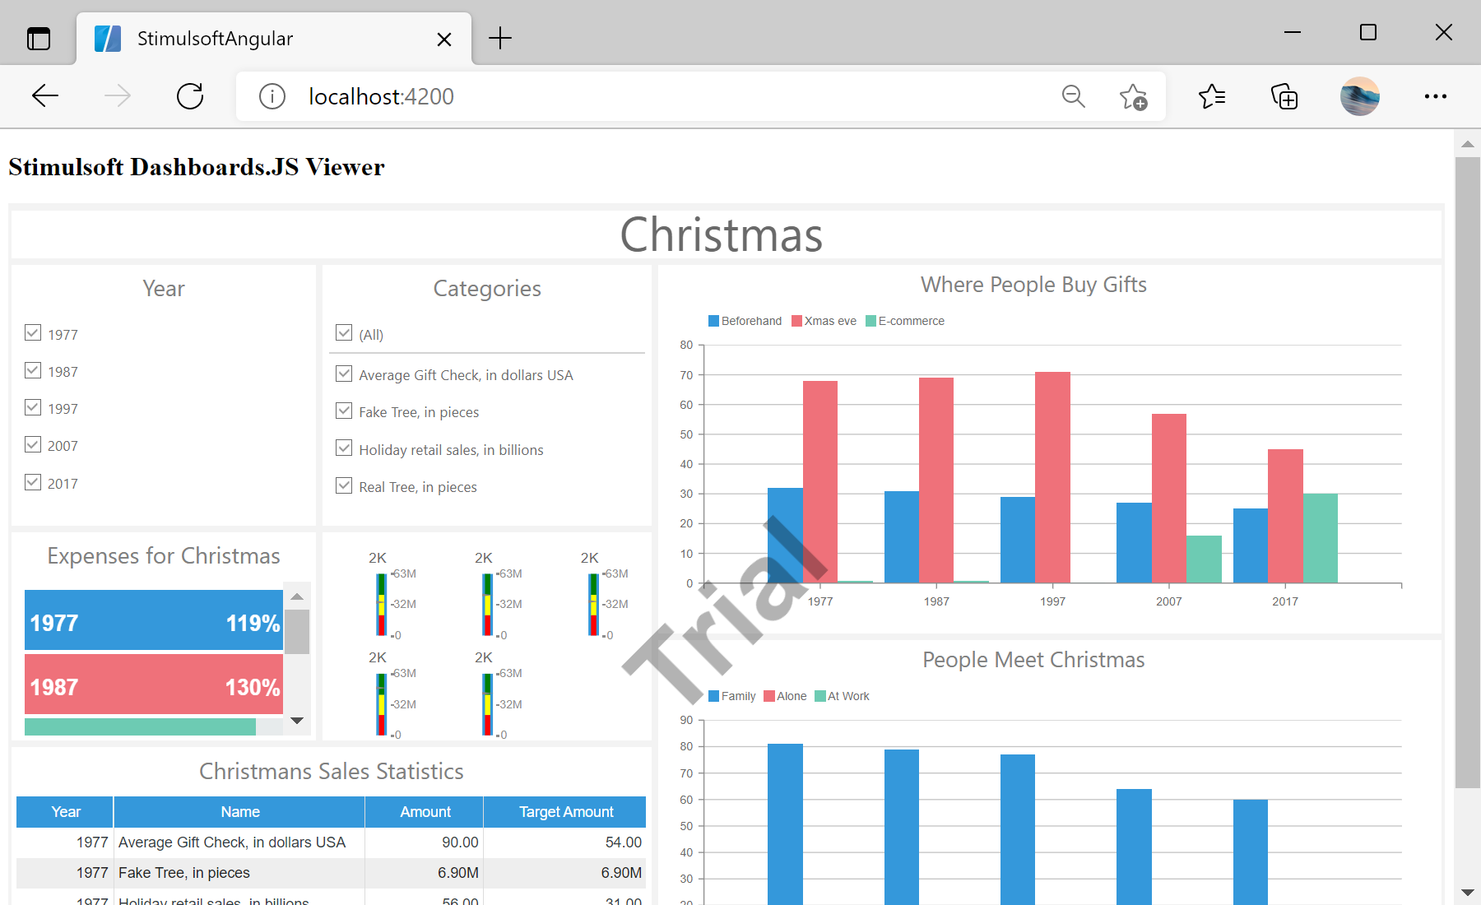This screenshot has height=905, width=1481.
Task: Click the Expenses list scroll up arrow
Action: pos(297,596)
